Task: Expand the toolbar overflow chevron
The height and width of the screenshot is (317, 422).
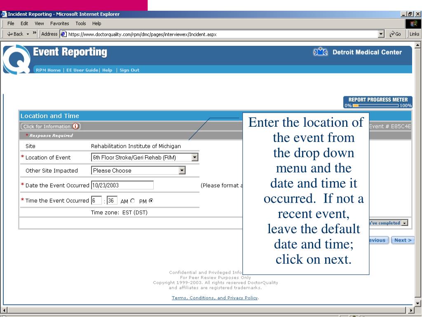Action: (35, 33)
